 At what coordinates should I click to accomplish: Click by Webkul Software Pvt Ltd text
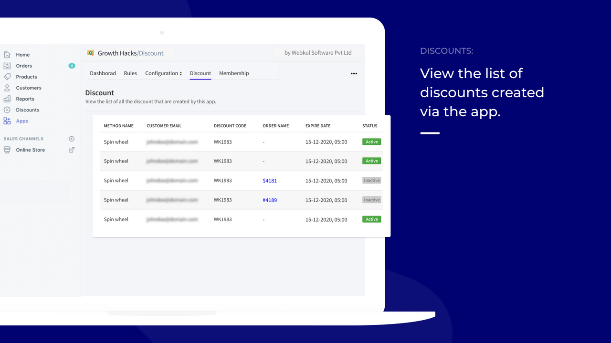tap(318, 53)
